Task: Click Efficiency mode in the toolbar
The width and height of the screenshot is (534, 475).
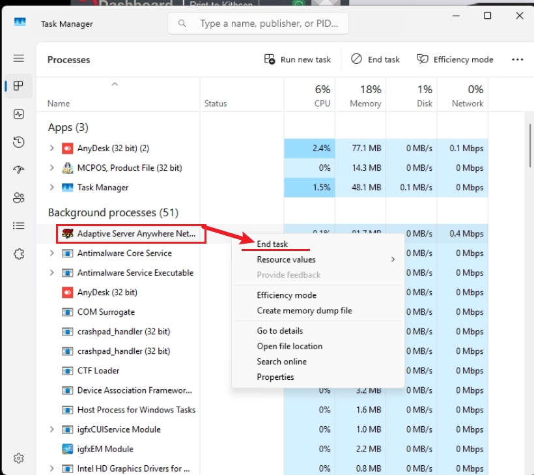Action: pos(455,60)
